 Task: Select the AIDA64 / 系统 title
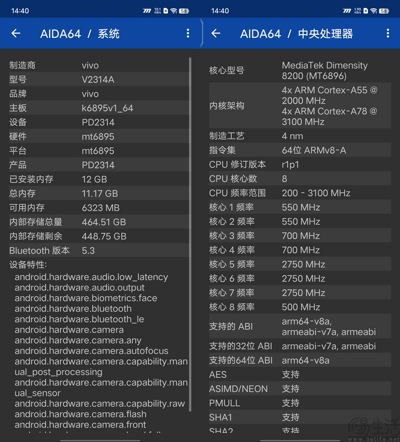click(x=80, y=34)
